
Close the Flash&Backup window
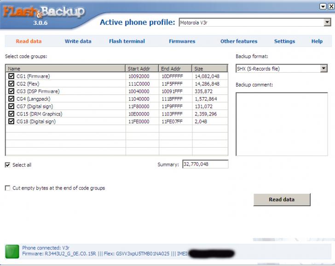coord(331,6)
